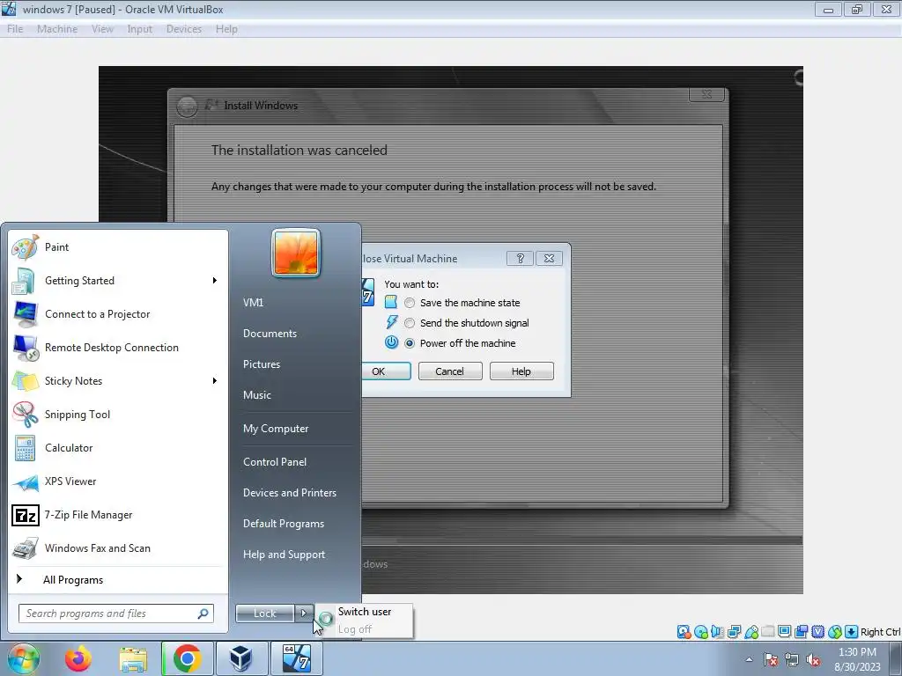Click the Search programs and files box
The image size is (902, 676).
click(116, 614)
